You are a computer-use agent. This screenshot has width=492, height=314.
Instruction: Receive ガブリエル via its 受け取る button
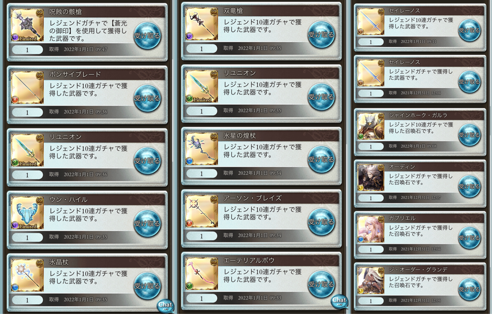(x=469, y=238)
